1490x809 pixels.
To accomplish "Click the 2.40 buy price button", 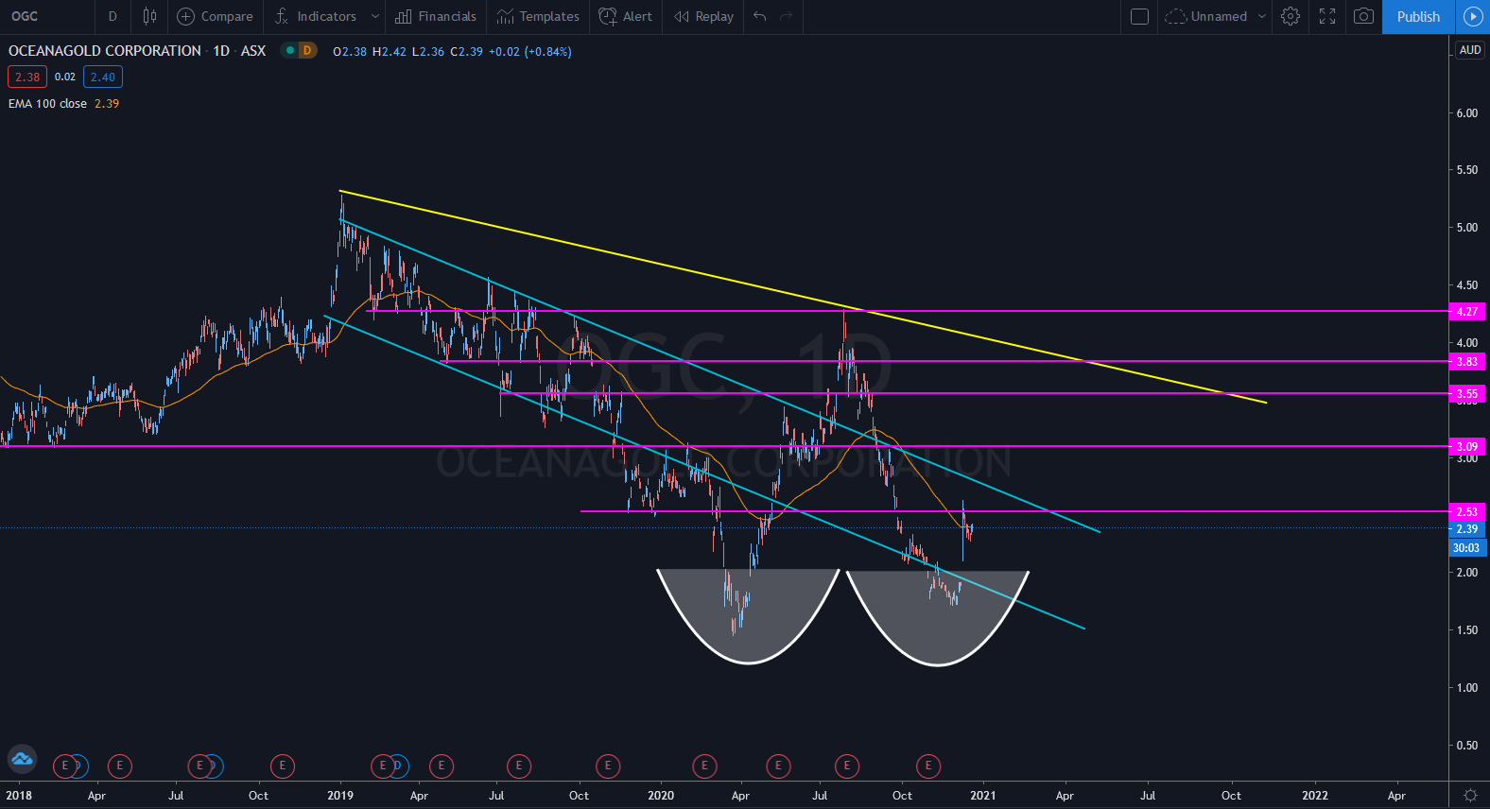I will 103,77.
